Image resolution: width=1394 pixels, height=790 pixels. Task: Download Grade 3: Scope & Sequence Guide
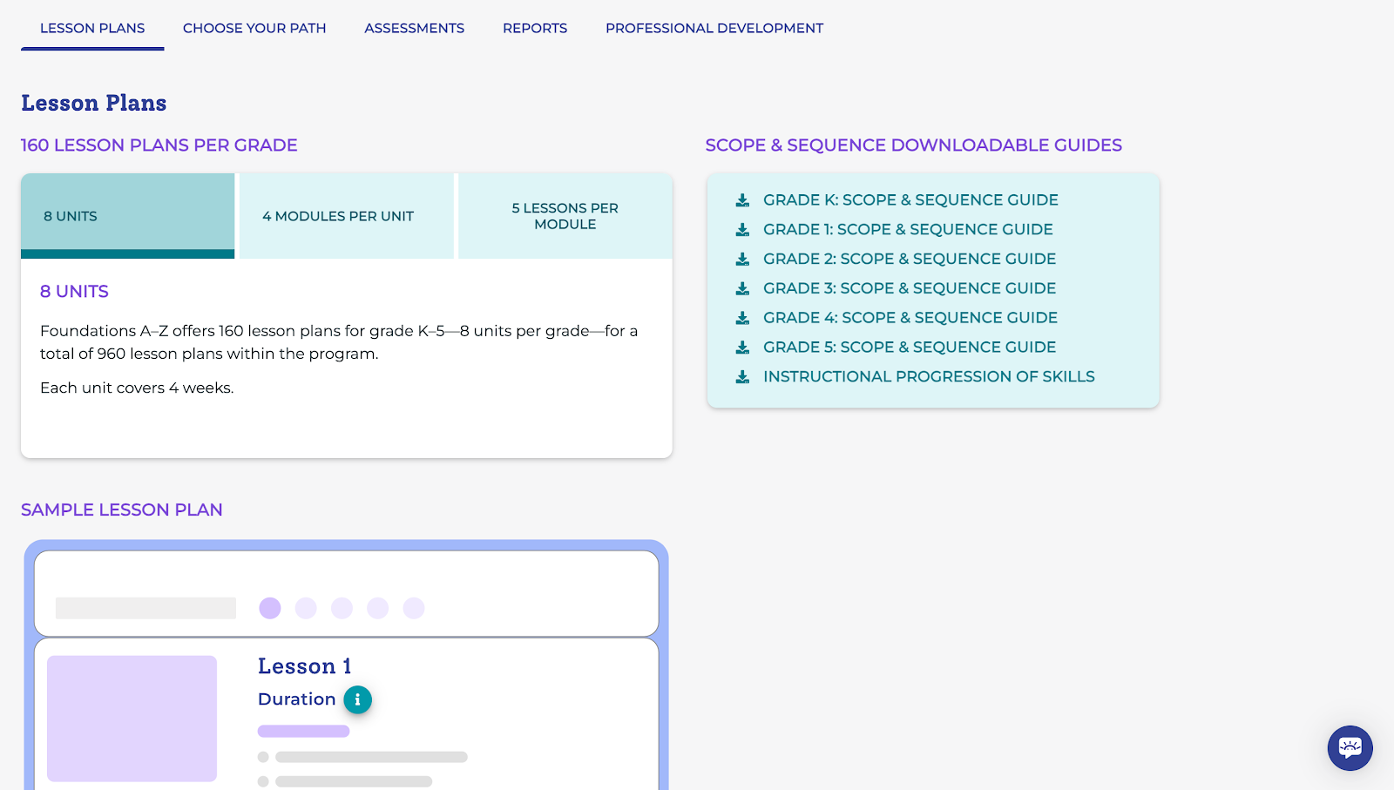(x=910, y=288)
